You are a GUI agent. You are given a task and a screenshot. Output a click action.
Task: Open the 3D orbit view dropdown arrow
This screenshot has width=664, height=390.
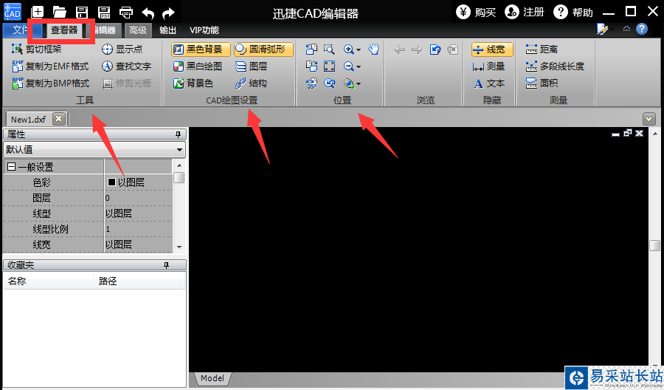click(x=359, y=84)
